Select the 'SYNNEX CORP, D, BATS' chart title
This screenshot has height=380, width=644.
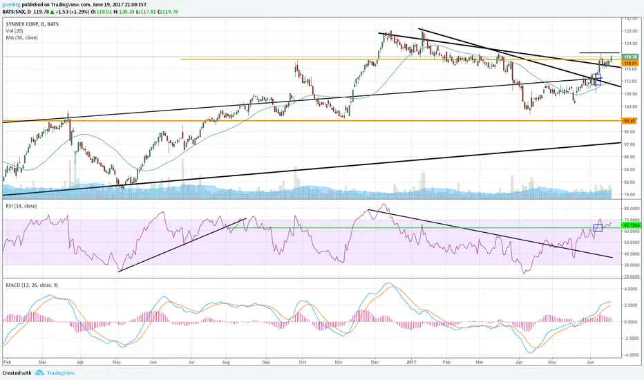coord(32,24)
